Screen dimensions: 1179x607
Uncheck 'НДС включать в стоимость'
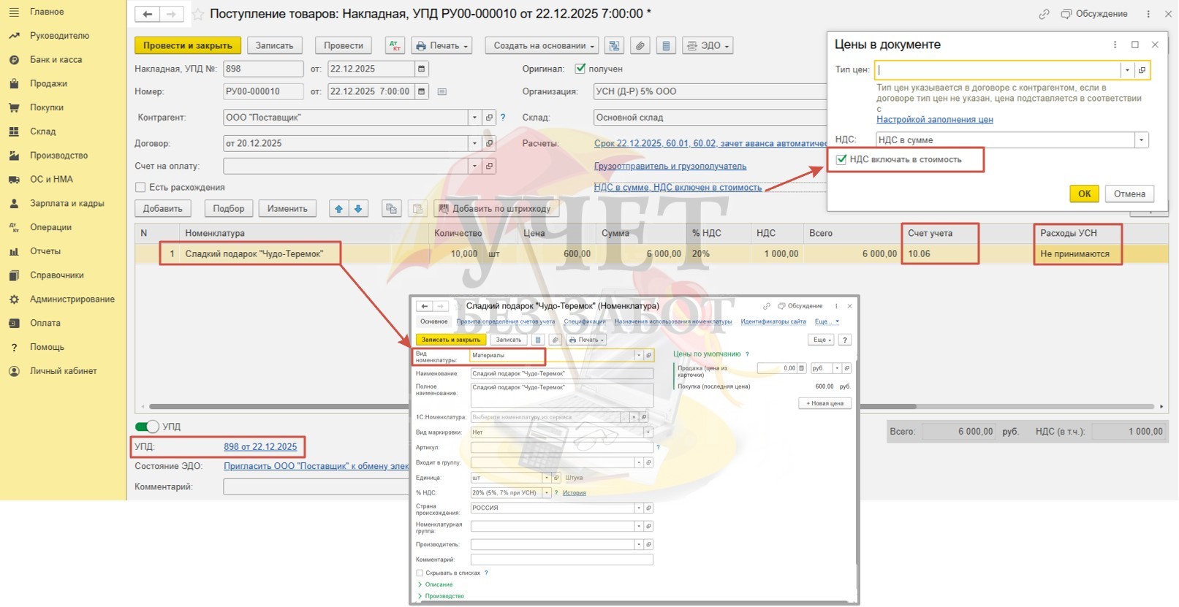(x=841, y=159)
